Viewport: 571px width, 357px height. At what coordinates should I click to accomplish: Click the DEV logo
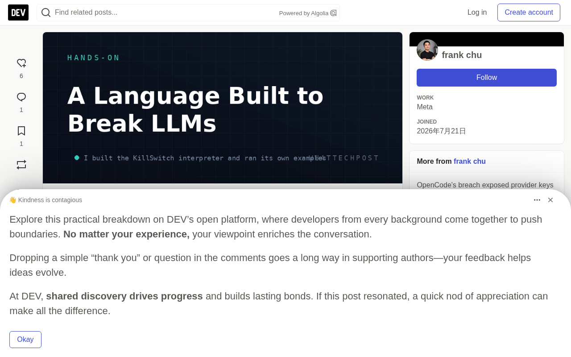pyautogui.click(x=18, y=12)
